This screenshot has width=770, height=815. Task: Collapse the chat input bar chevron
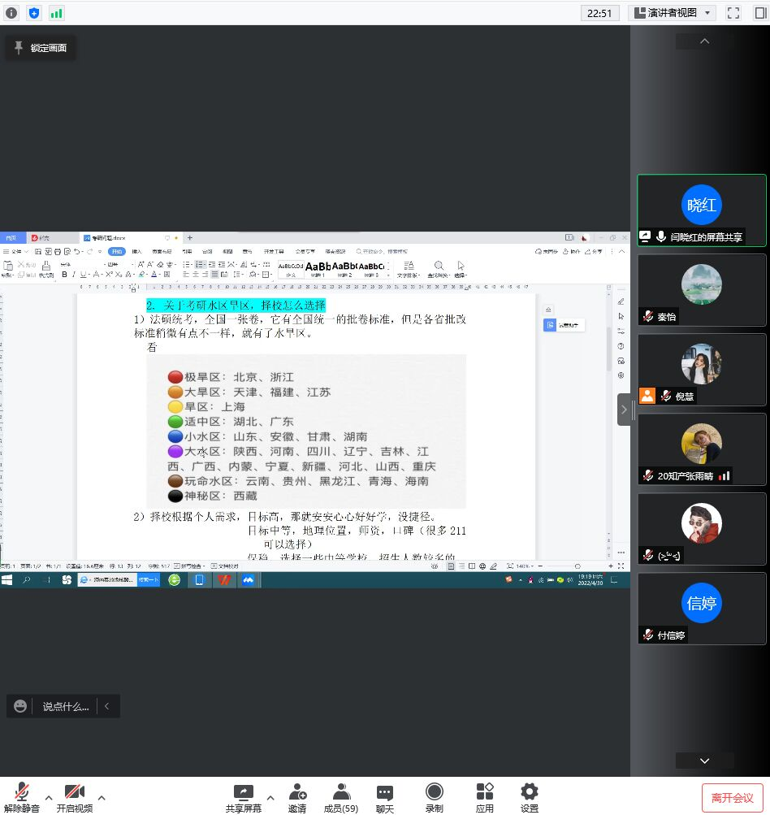coord(108,706)
